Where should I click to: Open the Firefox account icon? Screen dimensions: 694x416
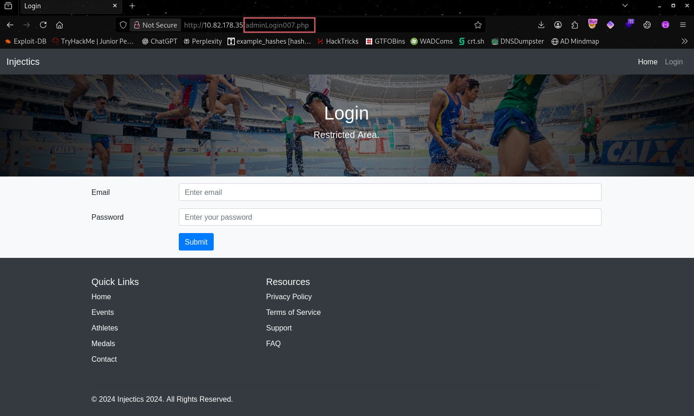click(558, 25)
